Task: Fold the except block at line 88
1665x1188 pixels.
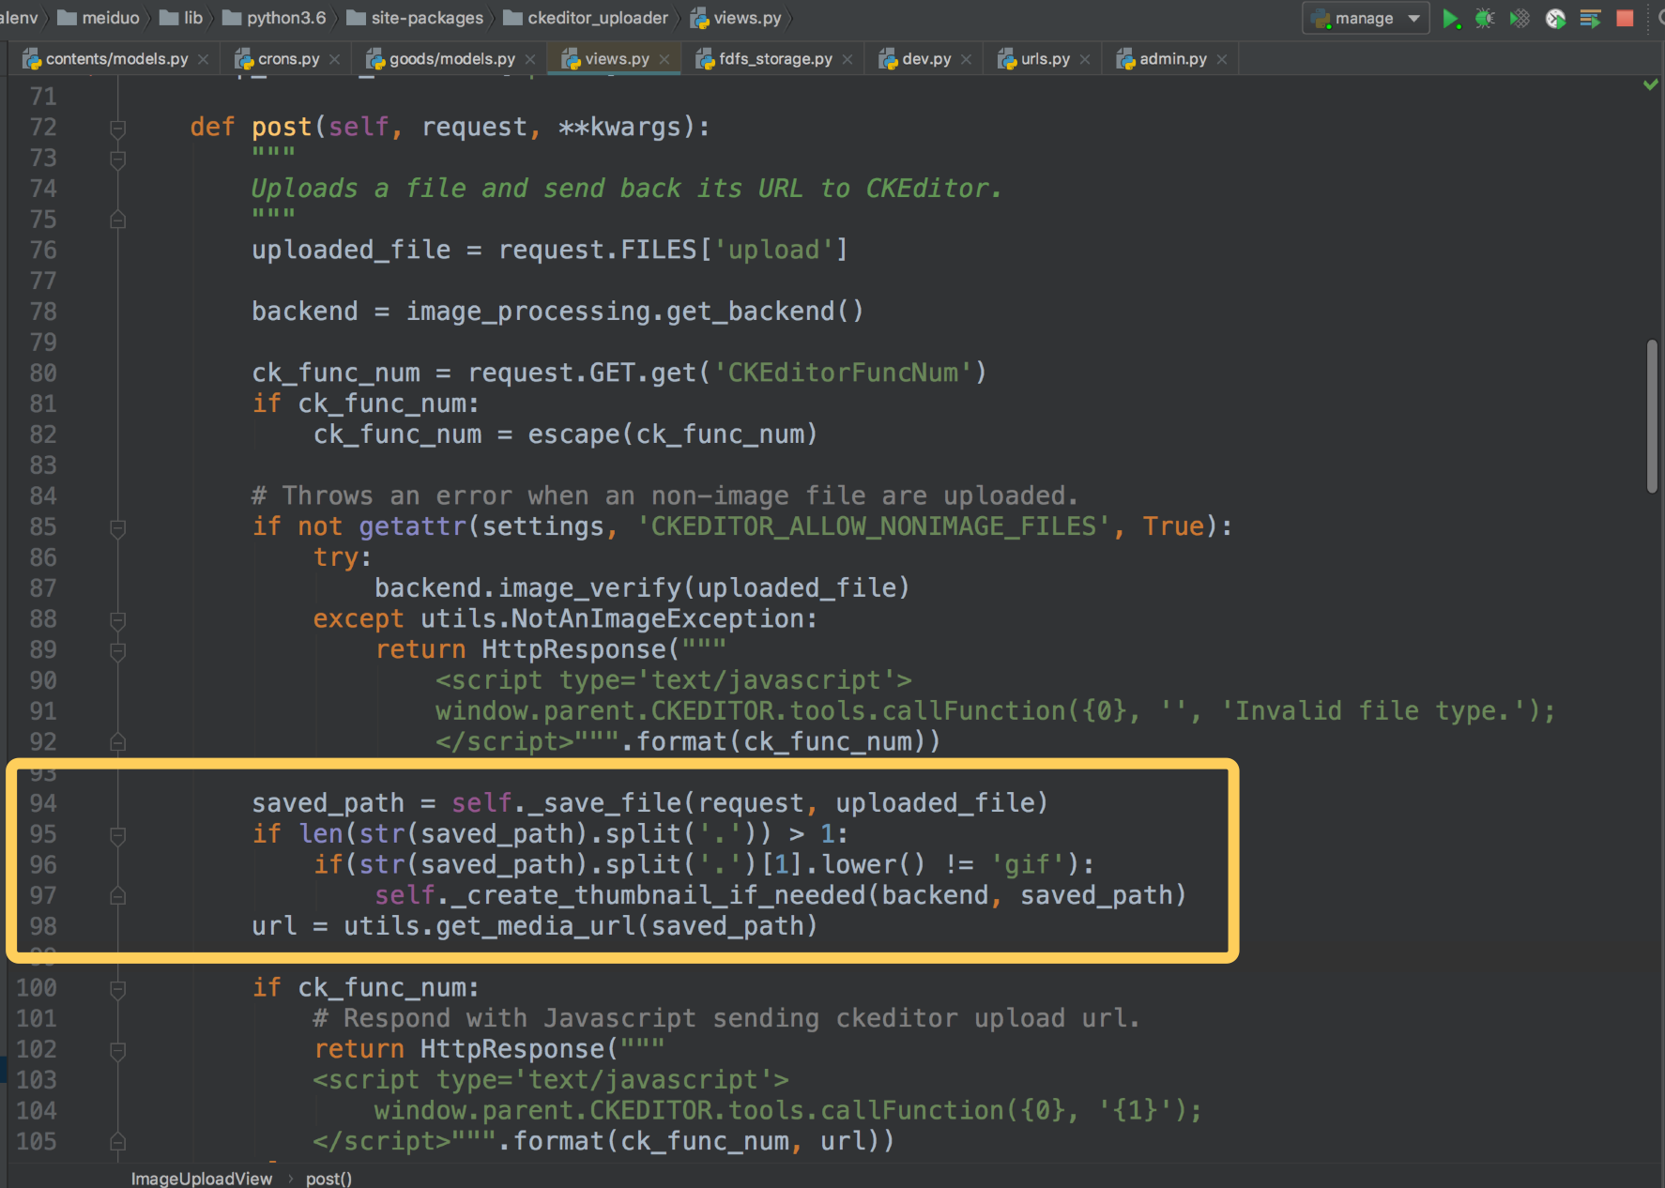Action: (118, 619)
